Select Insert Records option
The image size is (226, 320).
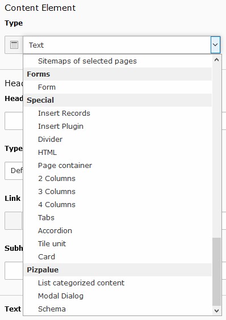[x=118, y=113]
